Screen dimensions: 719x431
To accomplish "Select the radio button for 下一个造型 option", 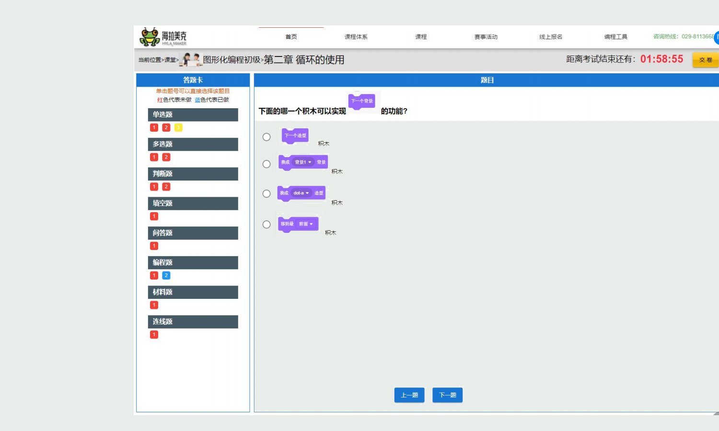I will 267,137.
